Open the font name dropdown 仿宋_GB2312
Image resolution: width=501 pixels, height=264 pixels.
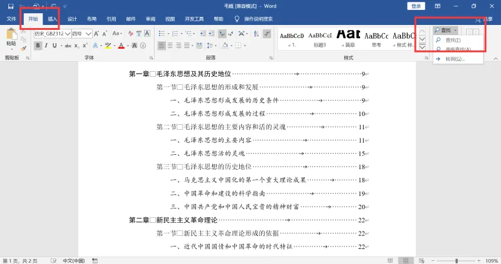click(x=52, y=34)
